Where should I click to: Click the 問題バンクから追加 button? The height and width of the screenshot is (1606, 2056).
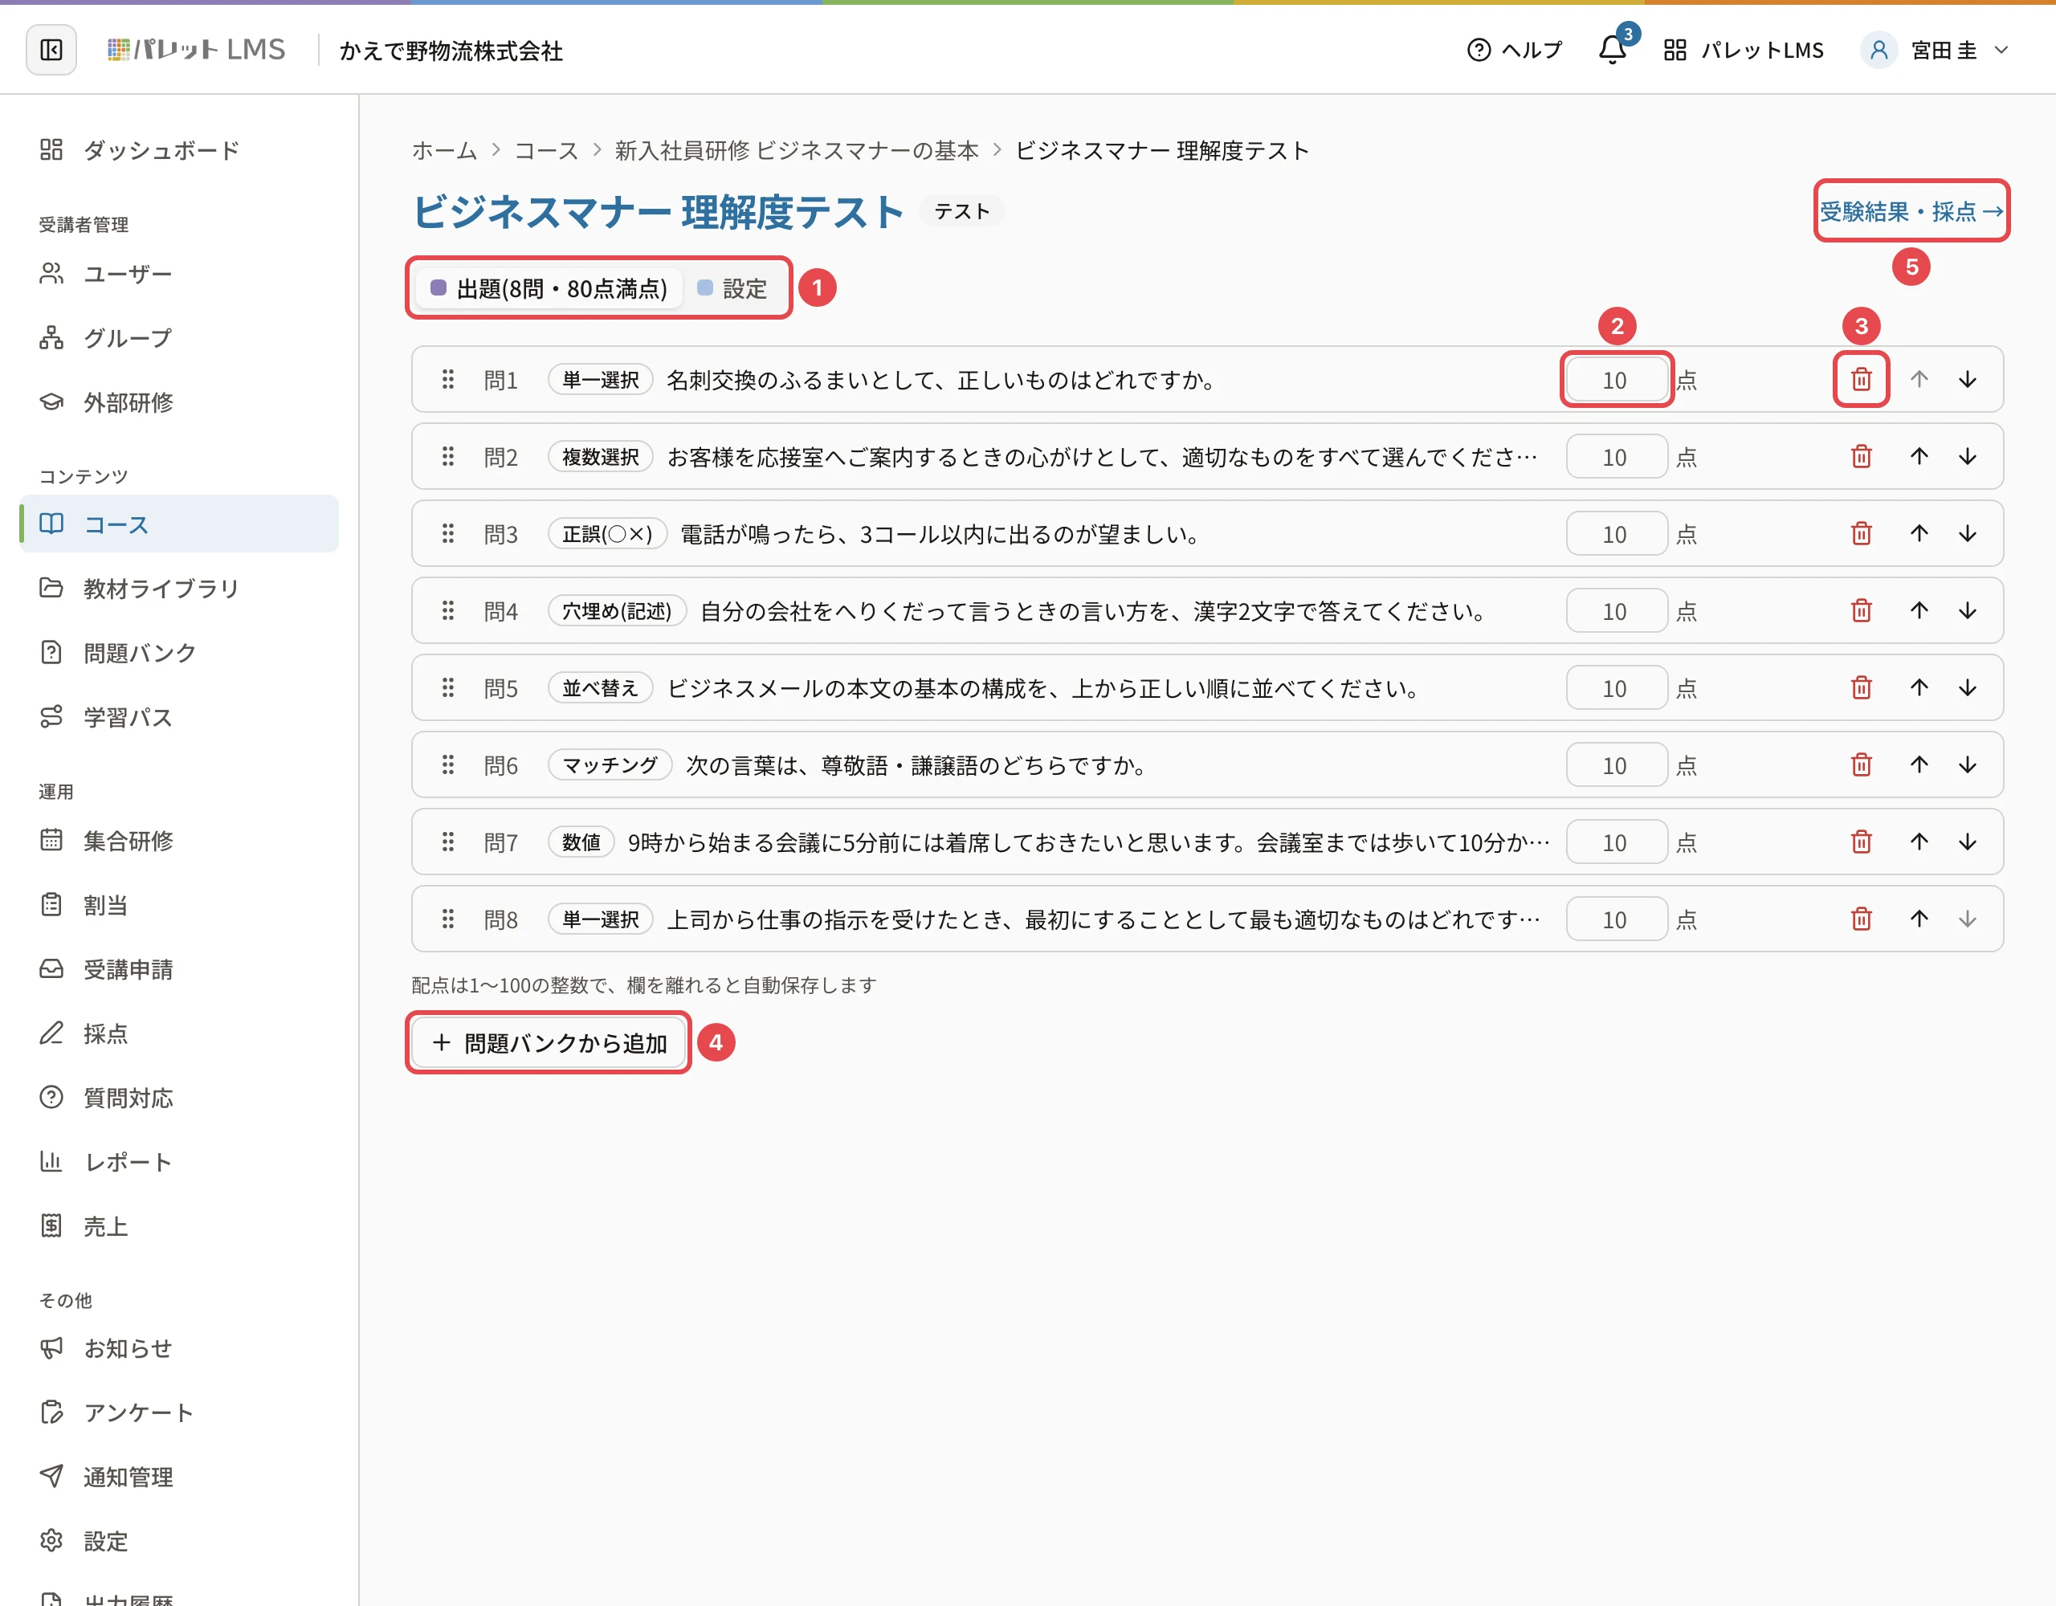pyautogui.click(x=549, y=1043)
